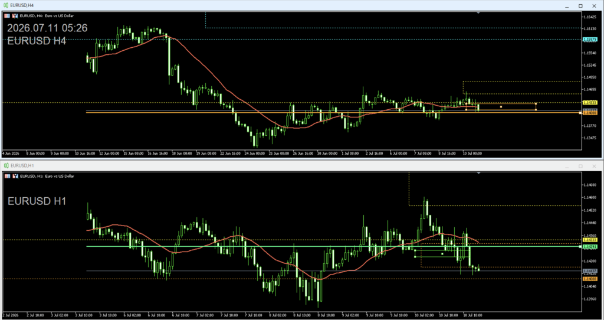Image resolution: width=604 pixels, height=320 pixels.
Task: Select top-right handle of orange rectangle on H4
Action: (x=536, y=104)
